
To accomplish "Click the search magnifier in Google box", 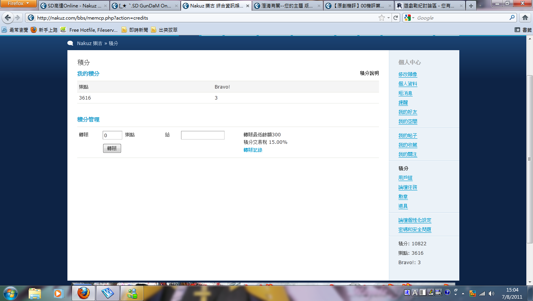I will [x=512, y=18].
